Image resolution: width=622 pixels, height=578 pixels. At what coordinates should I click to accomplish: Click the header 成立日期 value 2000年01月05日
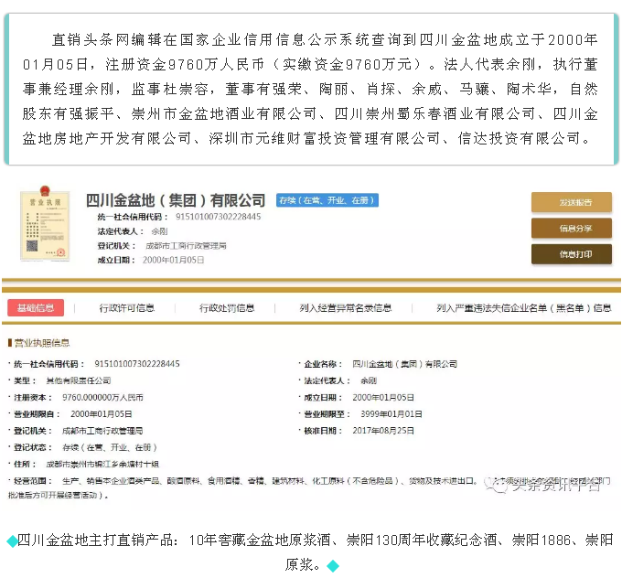pos(174,260)
